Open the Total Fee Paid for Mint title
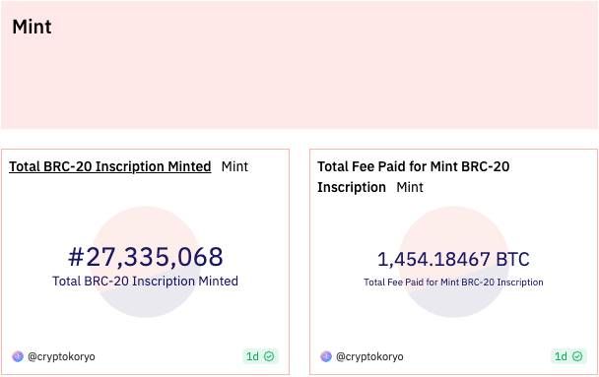 click(x=414, y=176)
